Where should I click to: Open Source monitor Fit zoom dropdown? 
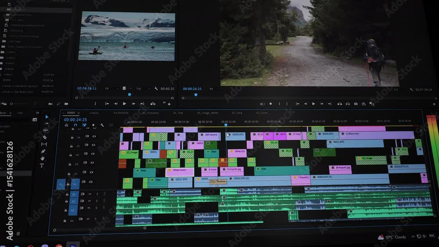pyautogui.click(x=111, y=89)
